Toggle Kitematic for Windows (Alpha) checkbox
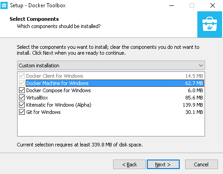223x174 pixels. pyautogui.click(x=22, y=105)
